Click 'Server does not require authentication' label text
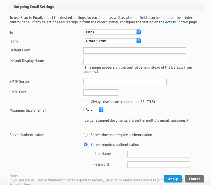The width and height of the screenshot is (211, 185). coord(121,135)
